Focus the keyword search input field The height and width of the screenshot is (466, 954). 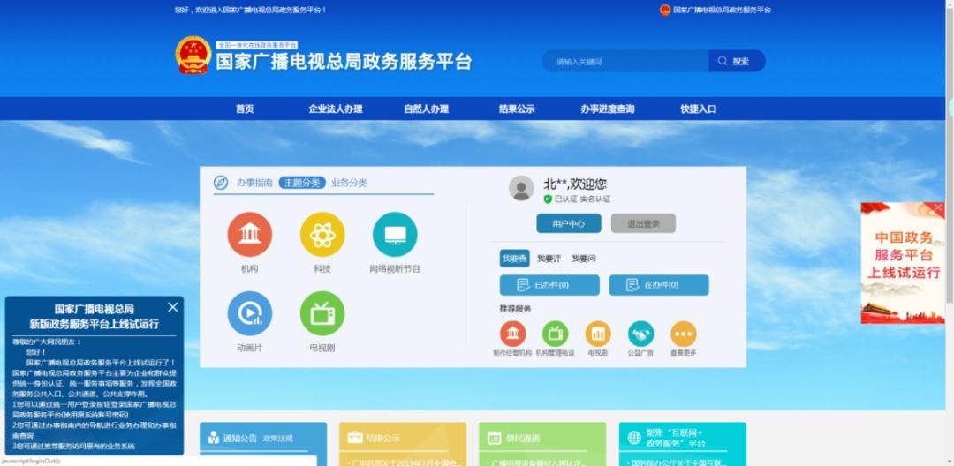pyautogui.click(x=625, y=61)
